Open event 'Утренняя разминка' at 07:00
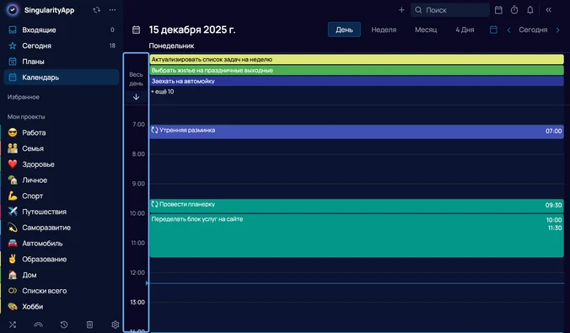The height and width of the screenshot is (333, 570). pos(356,132)
